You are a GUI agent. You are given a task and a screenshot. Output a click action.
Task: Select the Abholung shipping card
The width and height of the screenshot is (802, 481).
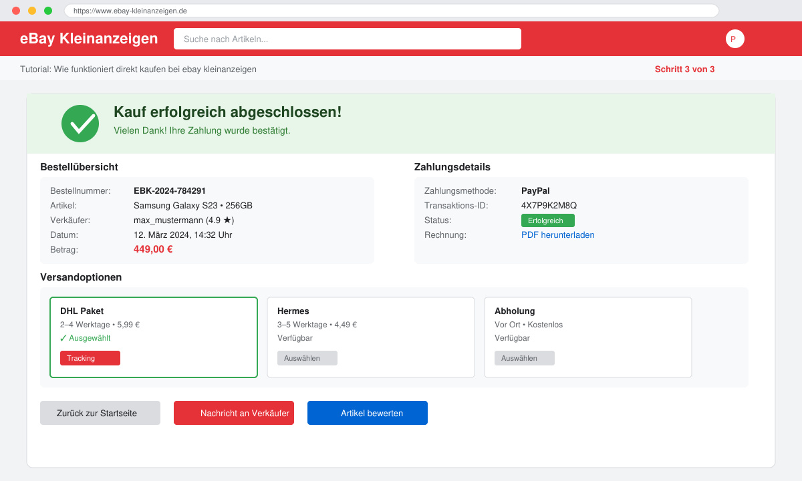[x=588, y=337]
